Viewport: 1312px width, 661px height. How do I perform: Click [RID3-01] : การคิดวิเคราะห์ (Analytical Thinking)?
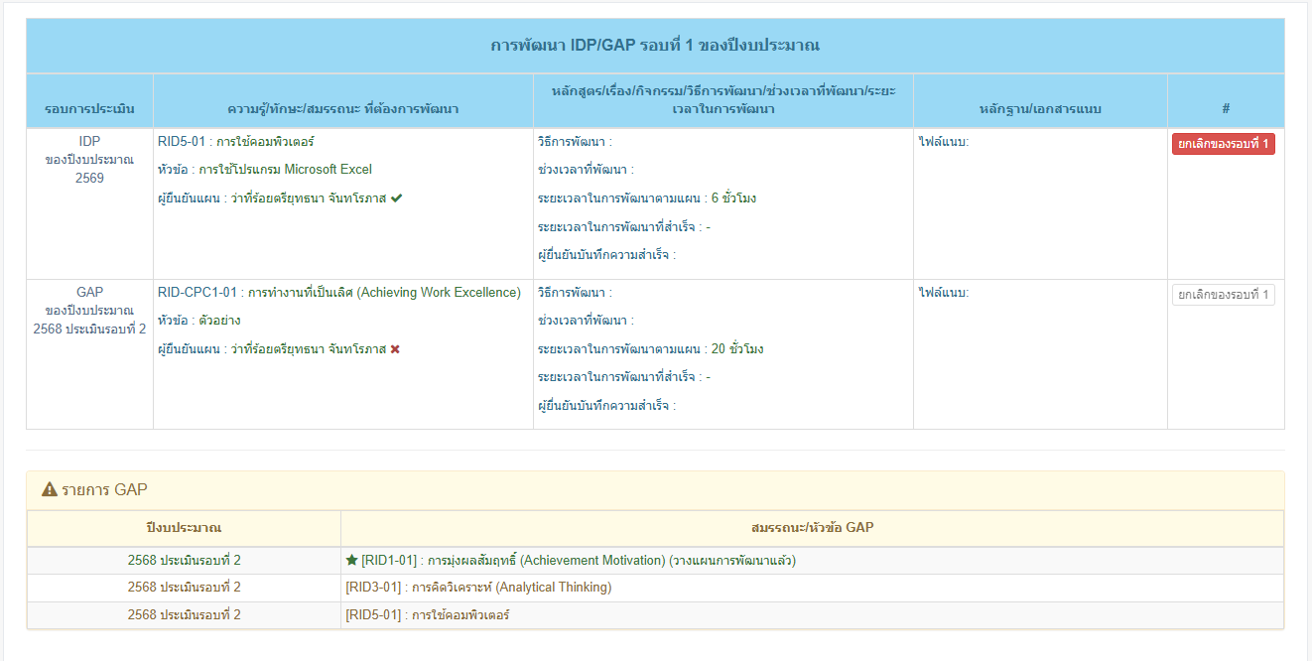(x=478, y=588)
